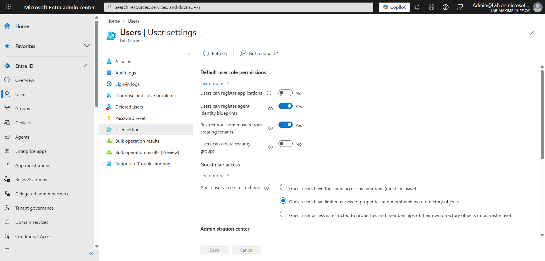Click info icon for Users can register applications
Screen dimensions: 545x261
click(x=269, y=93)
